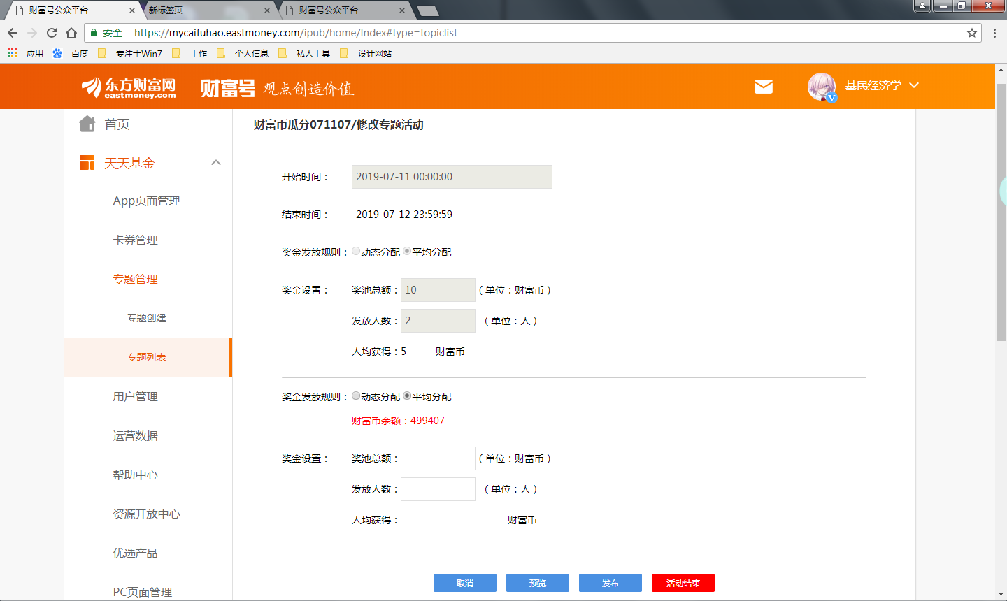The height and width of the screenshot is (601, 1007).
Task: Open 用户管理 menu item
Action: click(136, 397)
